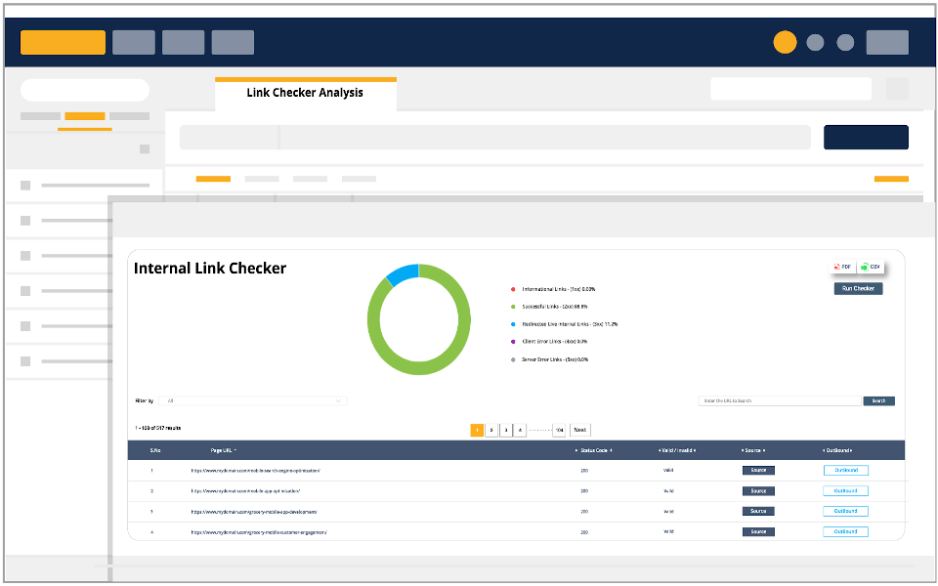The width and height of the screenshot is (938, 586).
Task: Open Source for the mobile-app-optimisation row
Action: 758,491
